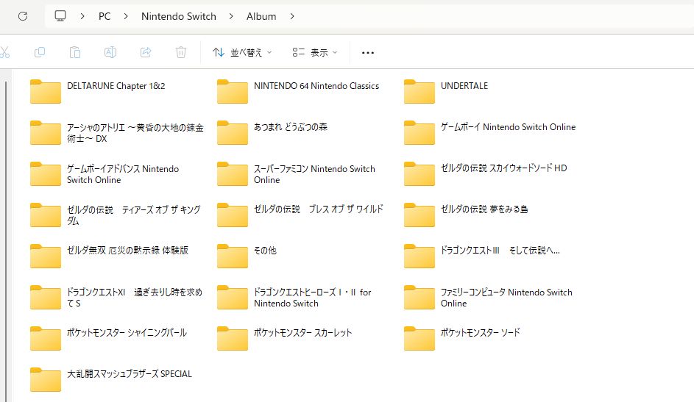Expand the chevron after Album
Viewport: 694px width, 402px height.
[291, 16]
